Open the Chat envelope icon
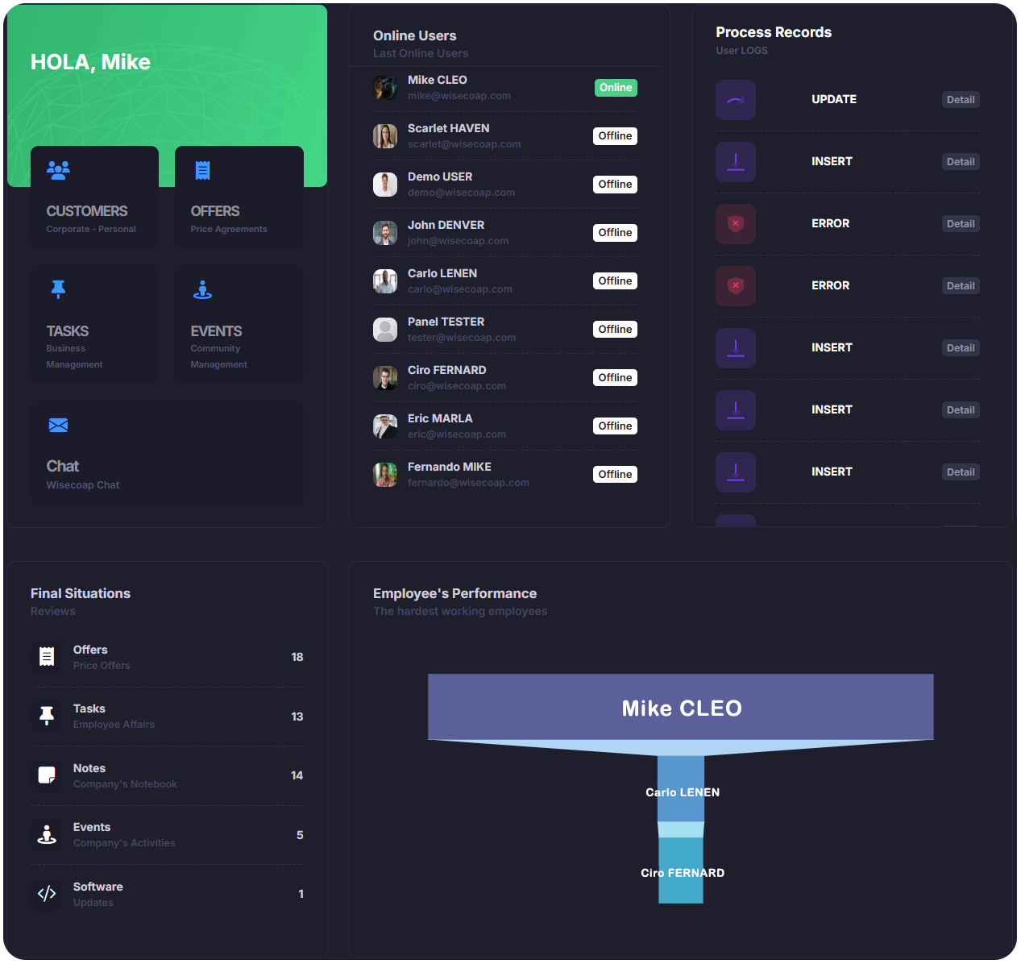The width and height of the screenshot is (1021, 964). point(58,426)
